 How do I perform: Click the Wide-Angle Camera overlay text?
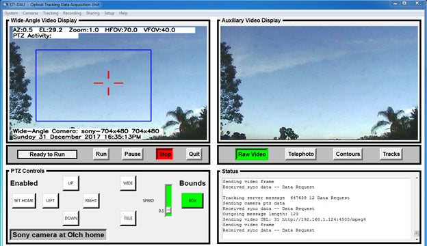coord(86,131)
